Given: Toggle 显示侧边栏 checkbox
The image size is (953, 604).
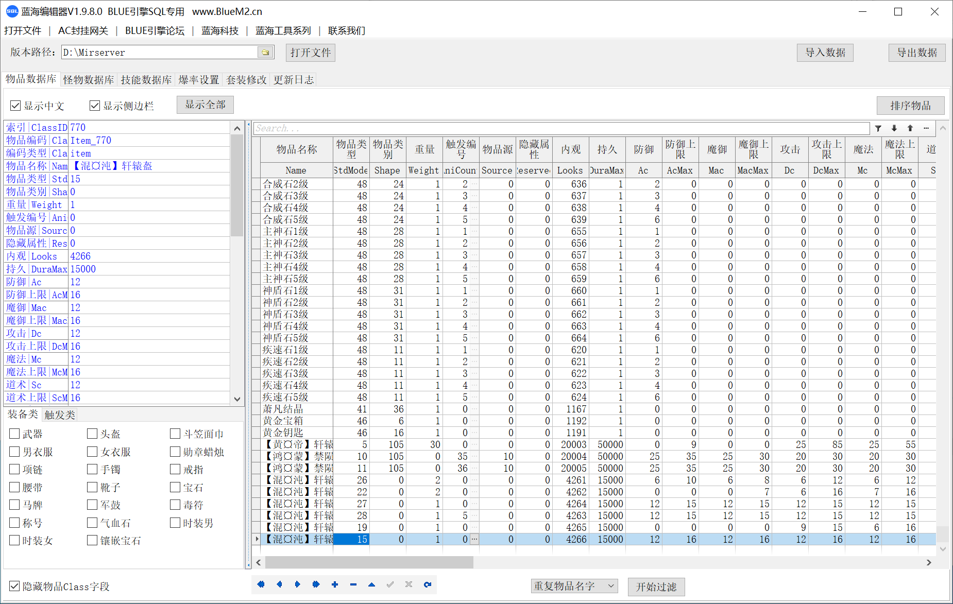Looking at the screenshot, I should pos(95,106).
